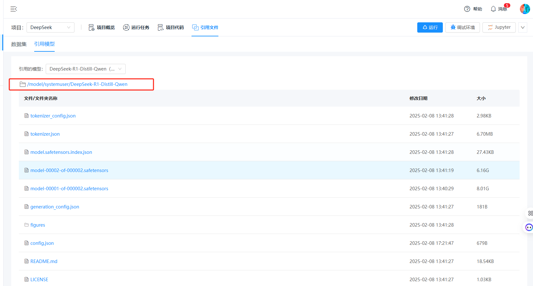533x286 pixels.
Task: Click the file icon beside model-00001-of-000002.safetensors
Action: pos(27,188)
